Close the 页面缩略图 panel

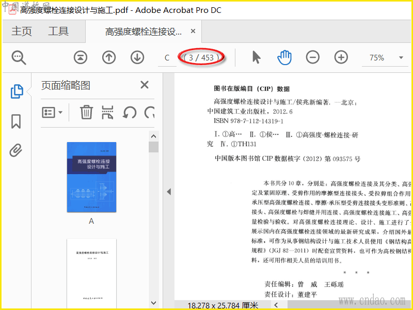[145, 85]
